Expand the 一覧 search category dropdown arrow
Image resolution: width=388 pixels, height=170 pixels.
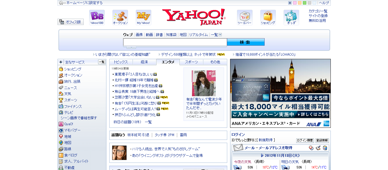pos(220,35)
